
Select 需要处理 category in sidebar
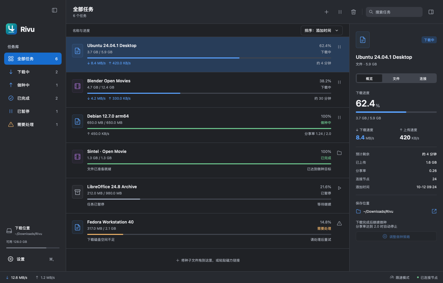pos(33,125)
